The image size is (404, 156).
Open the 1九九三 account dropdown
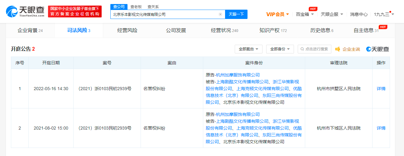tap(384, 14)
